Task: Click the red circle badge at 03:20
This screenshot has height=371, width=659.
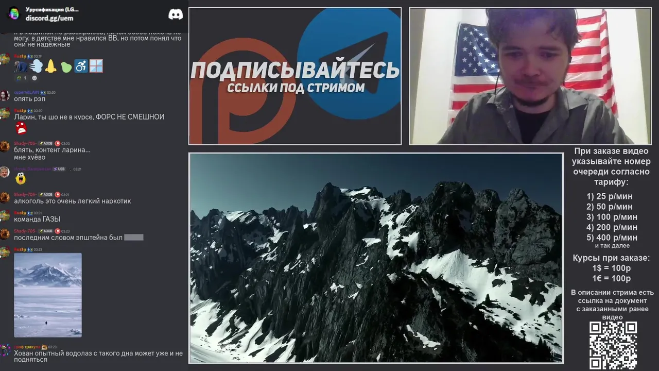Action: click(x=58, y=143)
